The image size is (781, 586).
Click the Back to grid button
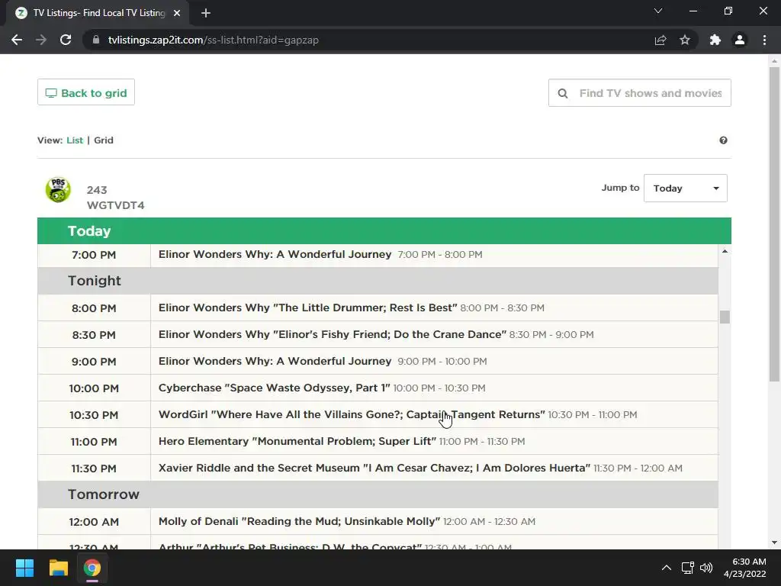(x=86, y=92)
